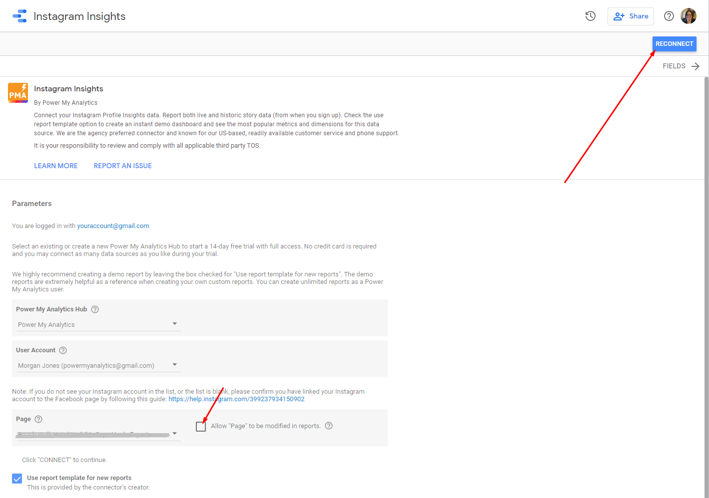709x498 pixels.
Task: Open the User Account dropdown
Action: (x=98, y=365)
